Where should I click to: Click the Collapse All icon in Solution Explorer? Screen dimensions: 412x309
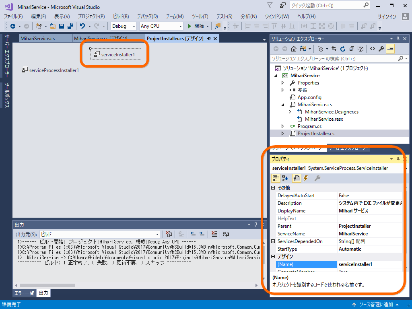(352, 49)
